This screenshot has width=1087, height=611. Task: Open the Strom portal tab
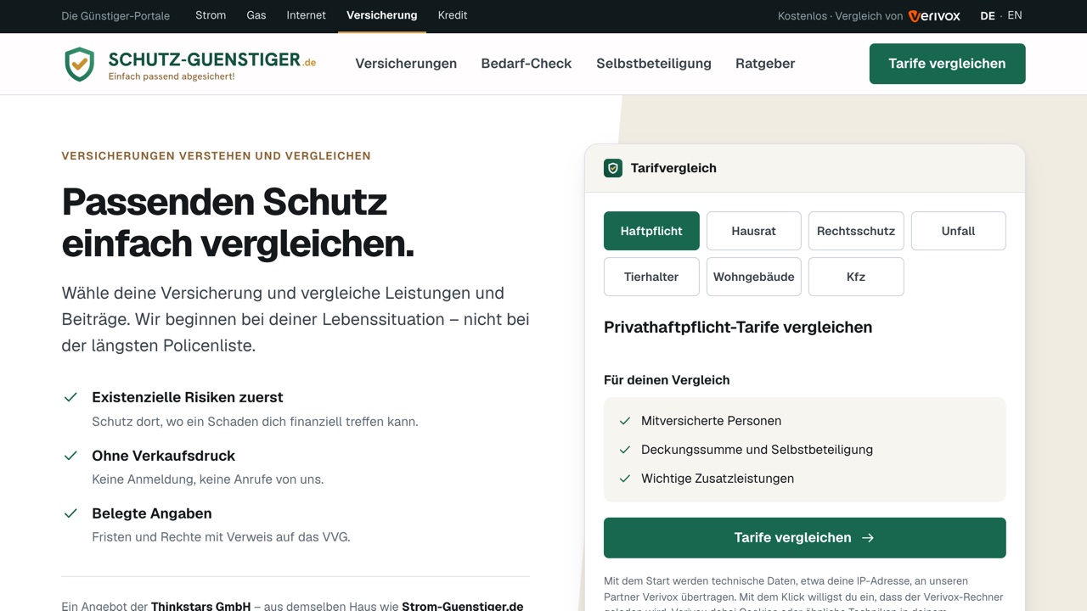[x=211, y=15]
